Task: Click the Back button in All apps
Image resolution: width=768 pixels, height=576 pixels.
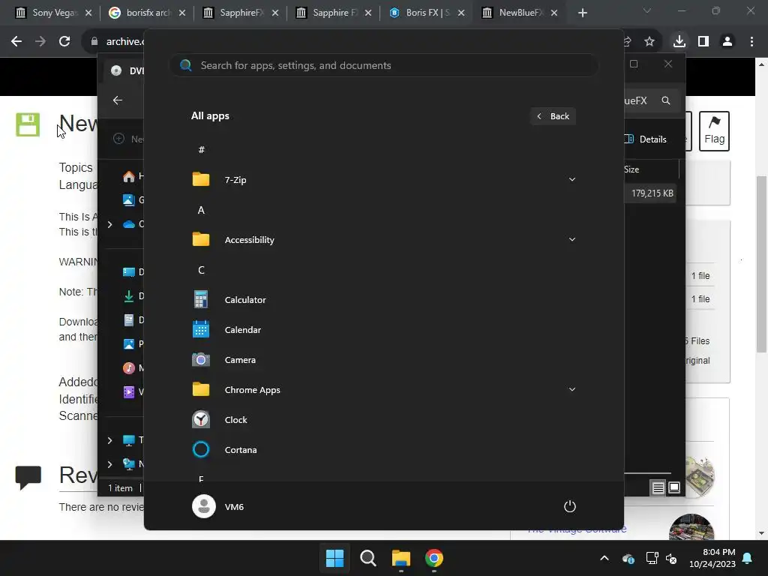Action: (x=553, y=116)
